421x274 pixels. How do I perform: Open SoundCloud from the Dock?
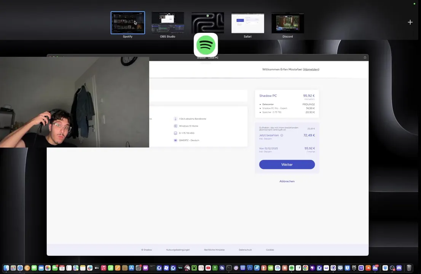coord(368,268)
